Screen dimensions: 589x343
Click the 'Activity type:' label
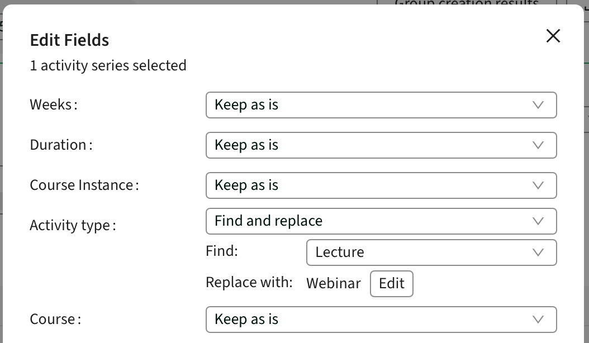(x=73, y=226)
